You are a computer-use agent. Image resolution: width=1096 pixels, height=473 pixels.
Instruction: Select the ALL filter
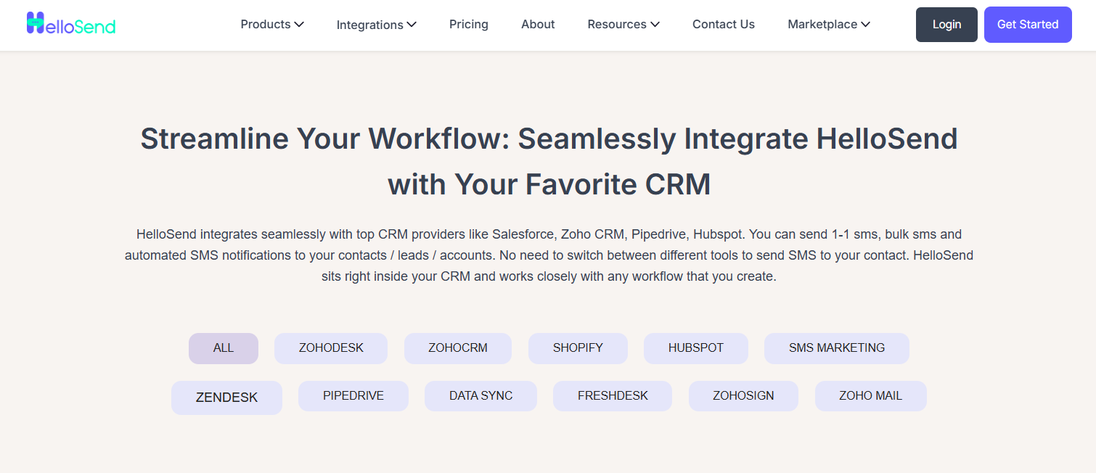[224, 348]
